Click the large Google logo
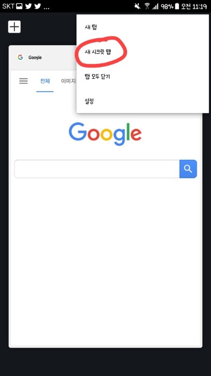211x376 pixels. [105, 134]
